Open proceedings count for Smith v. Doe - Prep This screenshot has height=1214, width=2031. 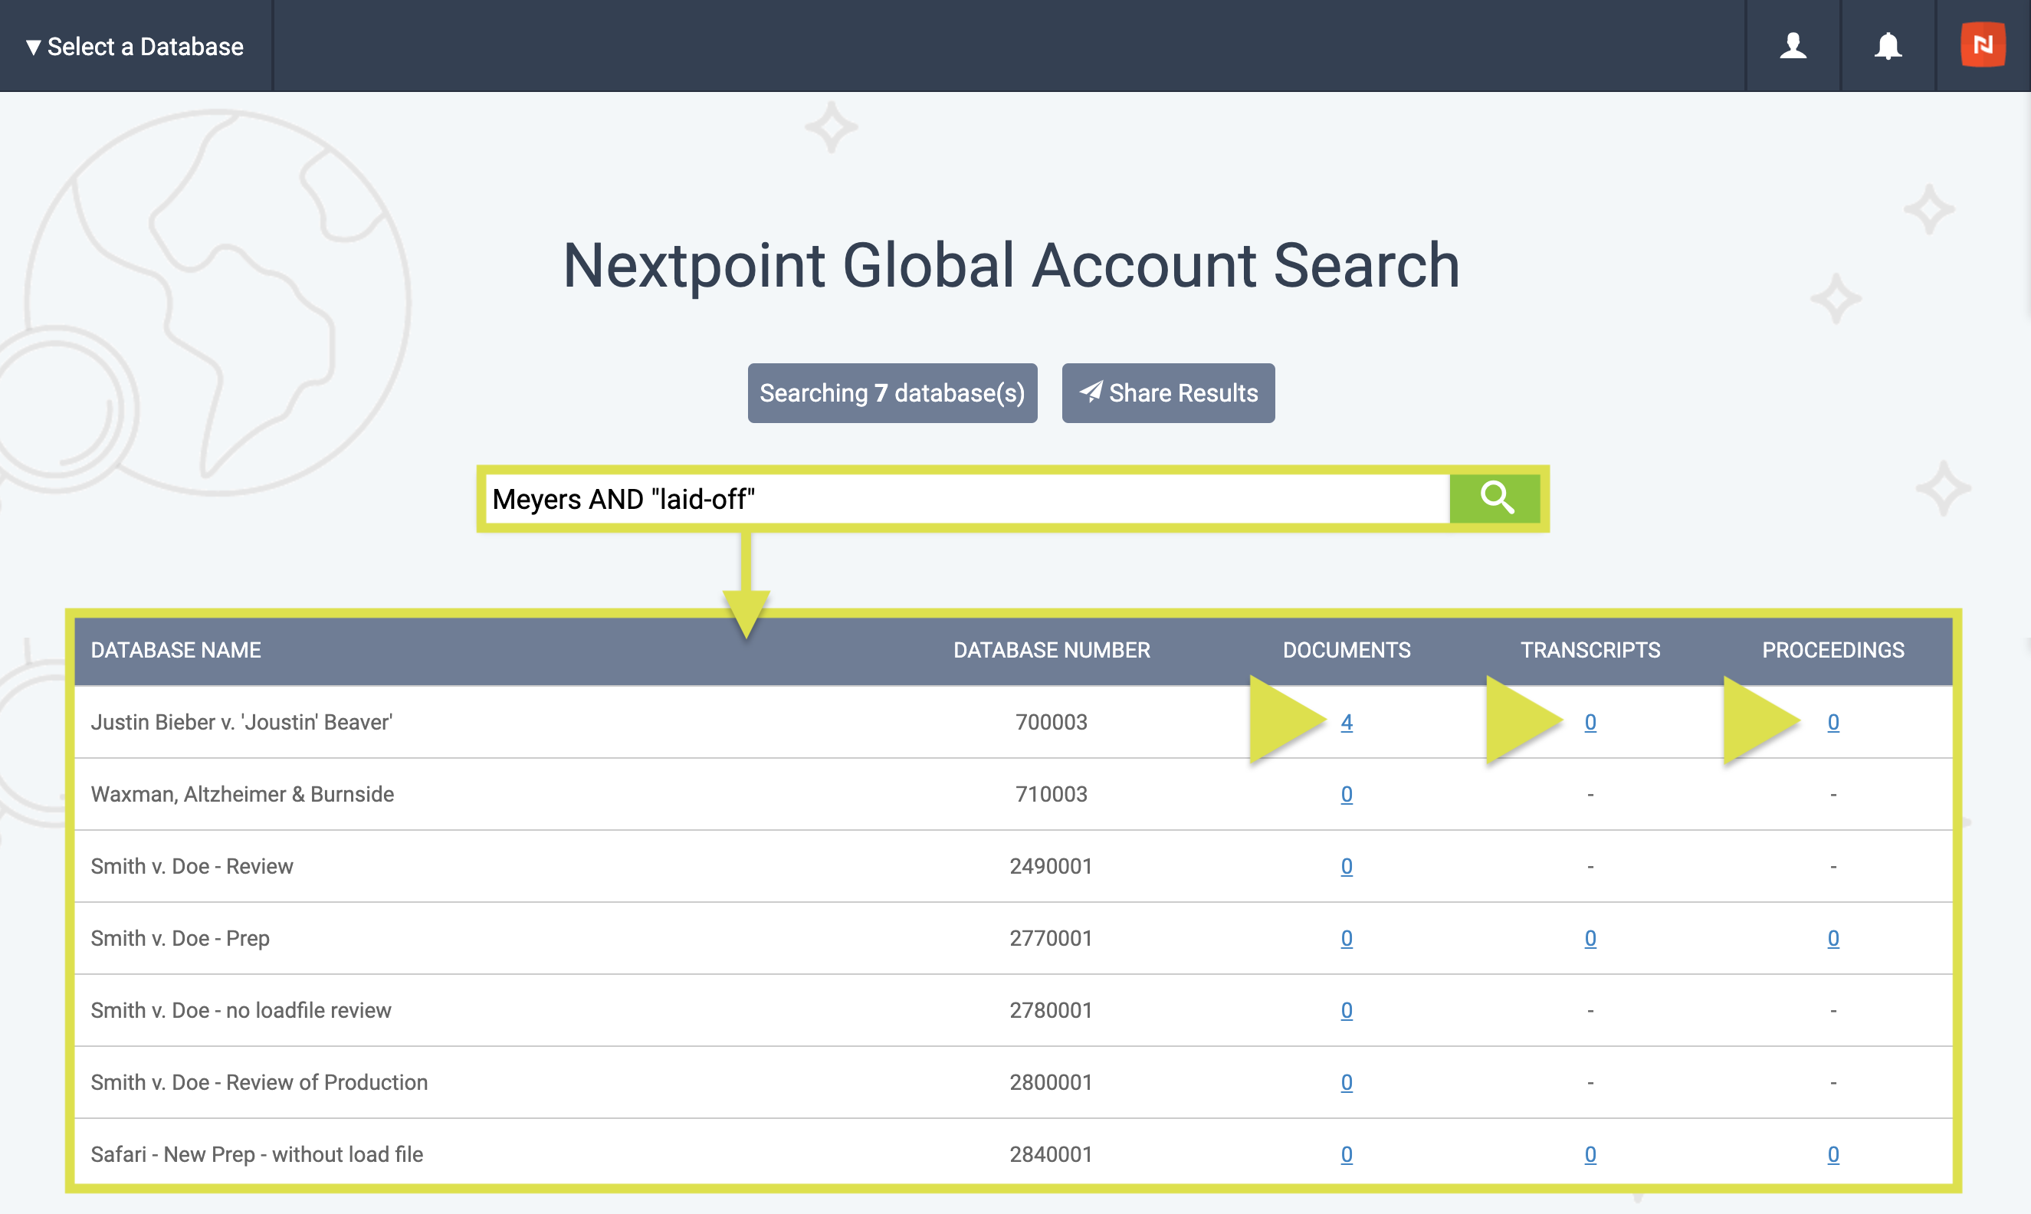click(1833, 938)
